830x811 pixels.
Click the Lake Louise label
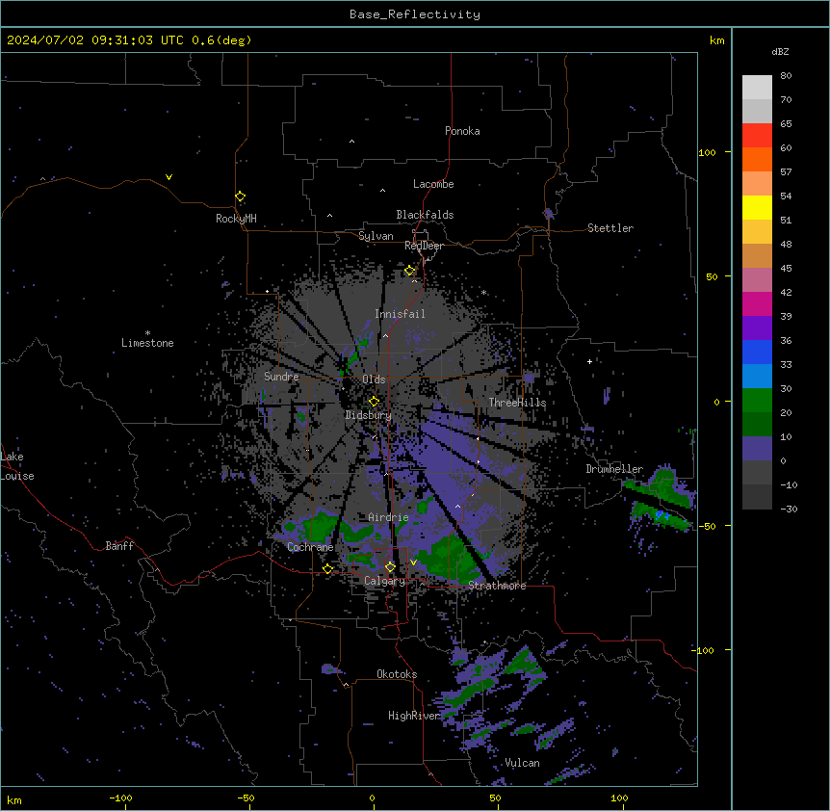pos(17,466)
